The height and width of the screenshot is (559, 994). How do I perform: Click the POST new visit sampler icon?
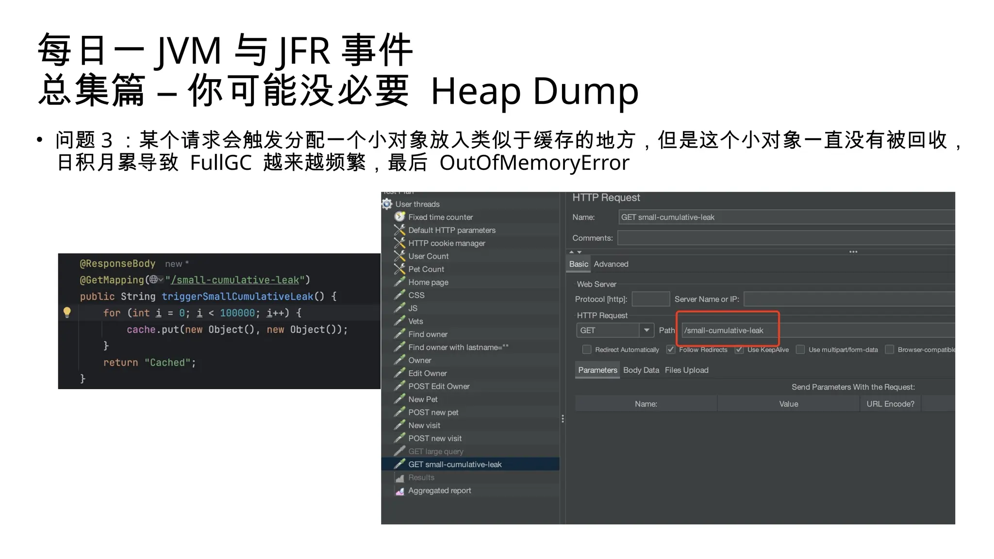pos(399,438)
